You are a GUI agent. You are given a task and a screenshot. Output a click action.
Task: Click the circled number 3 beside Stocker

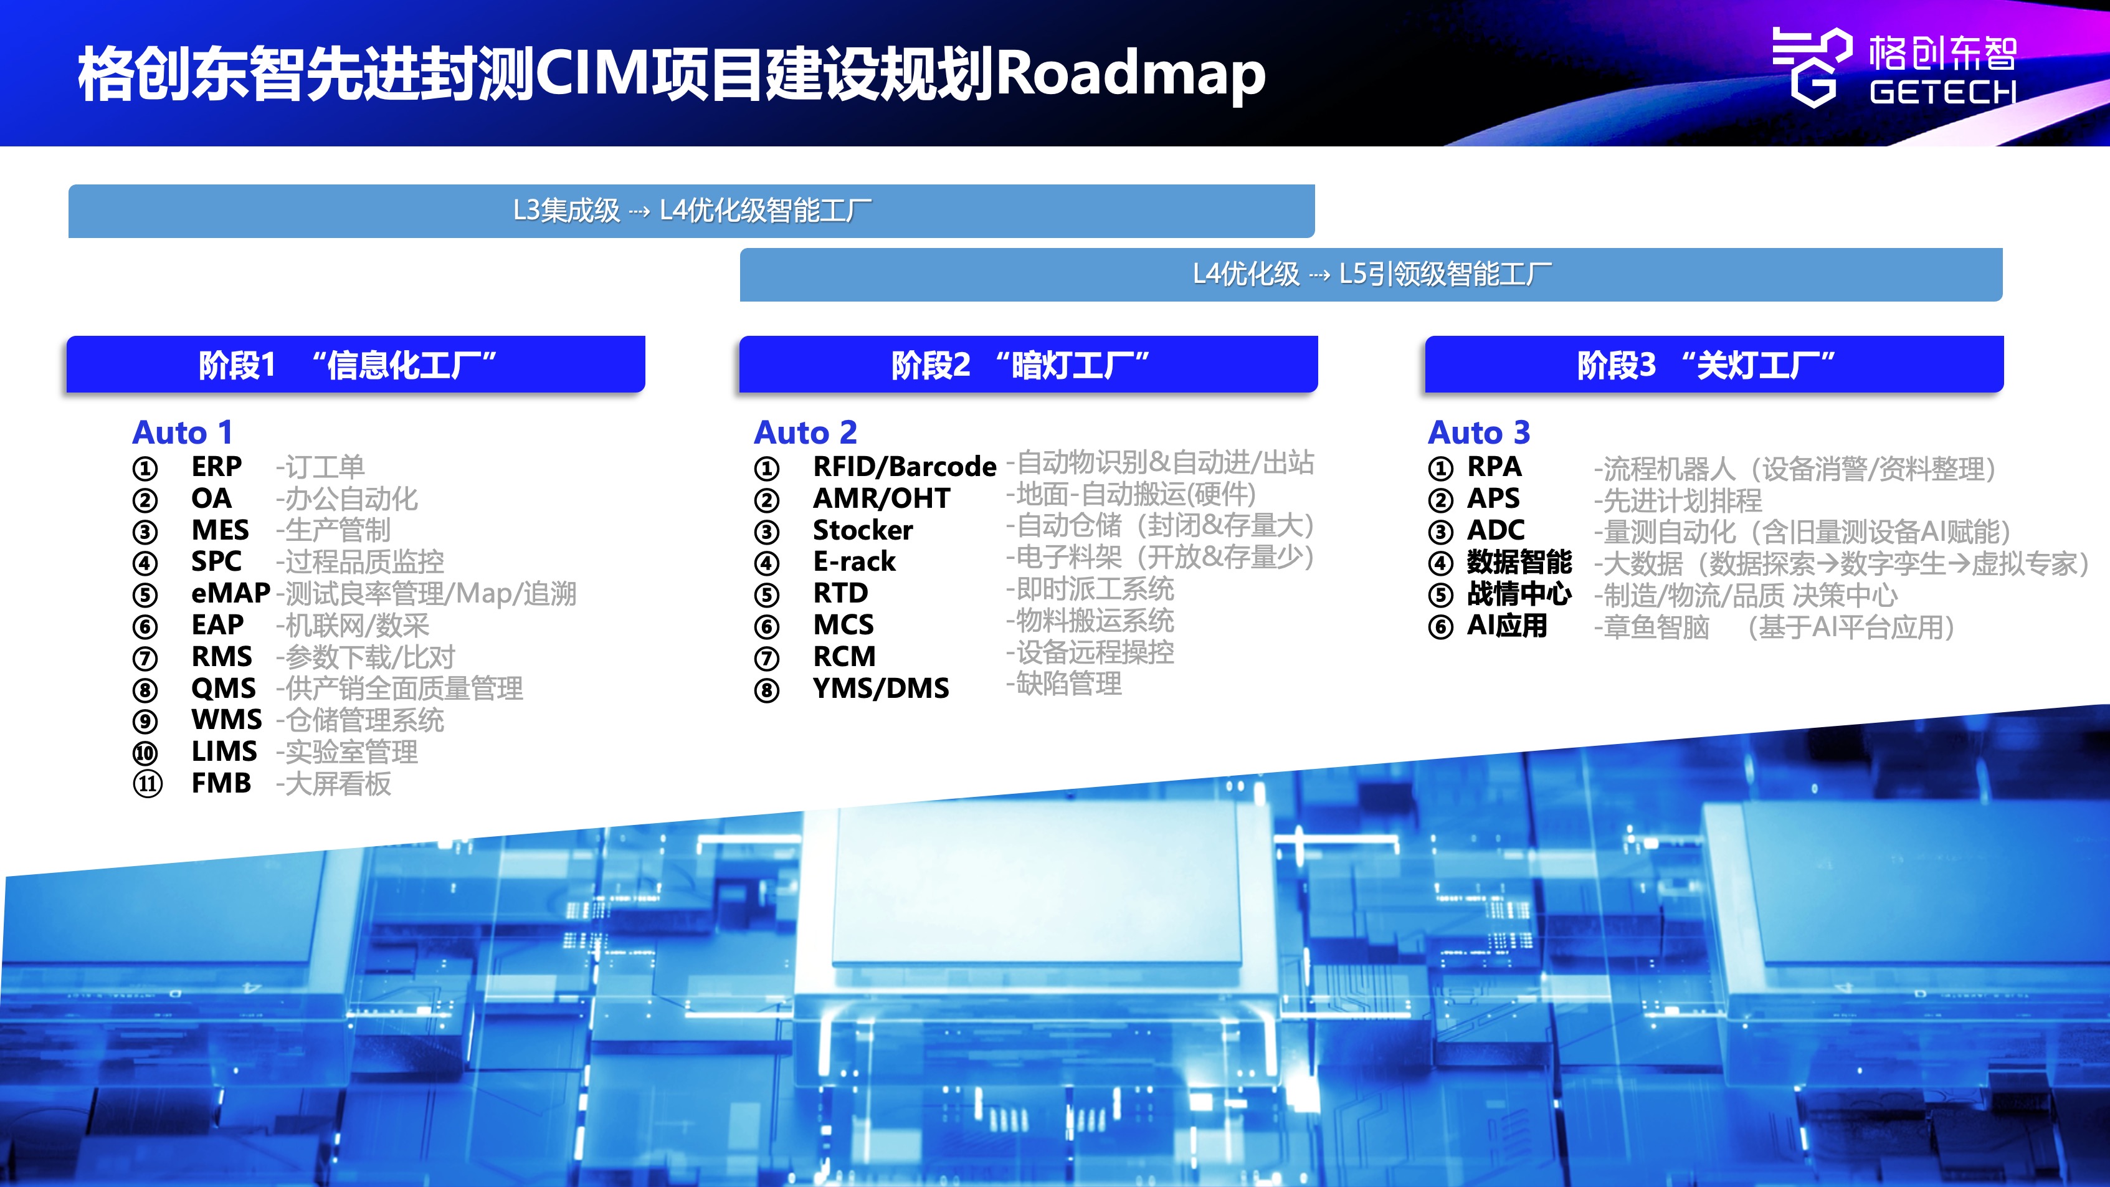(767, 532)
